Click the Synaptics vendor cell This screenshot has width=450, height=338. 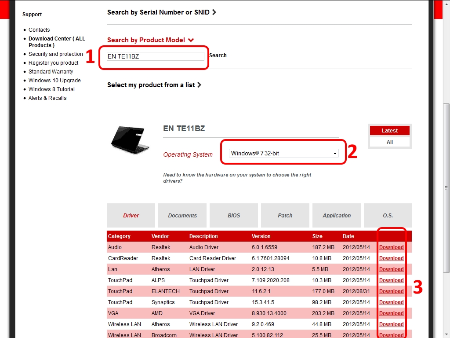163,302
